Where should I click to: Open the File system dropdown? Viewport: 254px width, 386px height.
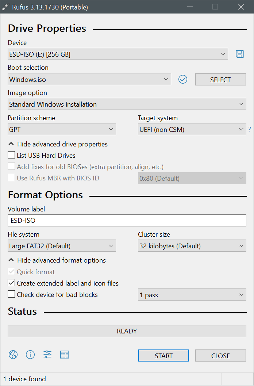(x=62, y=246)
